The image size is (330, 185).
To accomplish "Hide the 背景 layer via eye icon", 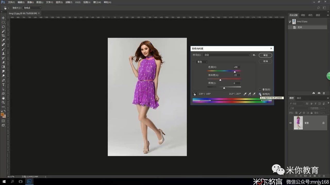I will click(291, 123).
